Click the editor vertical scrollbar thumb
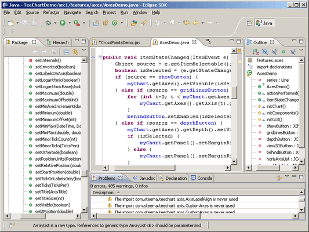Viewport: 309px width, 232px height. click(234, 92)
